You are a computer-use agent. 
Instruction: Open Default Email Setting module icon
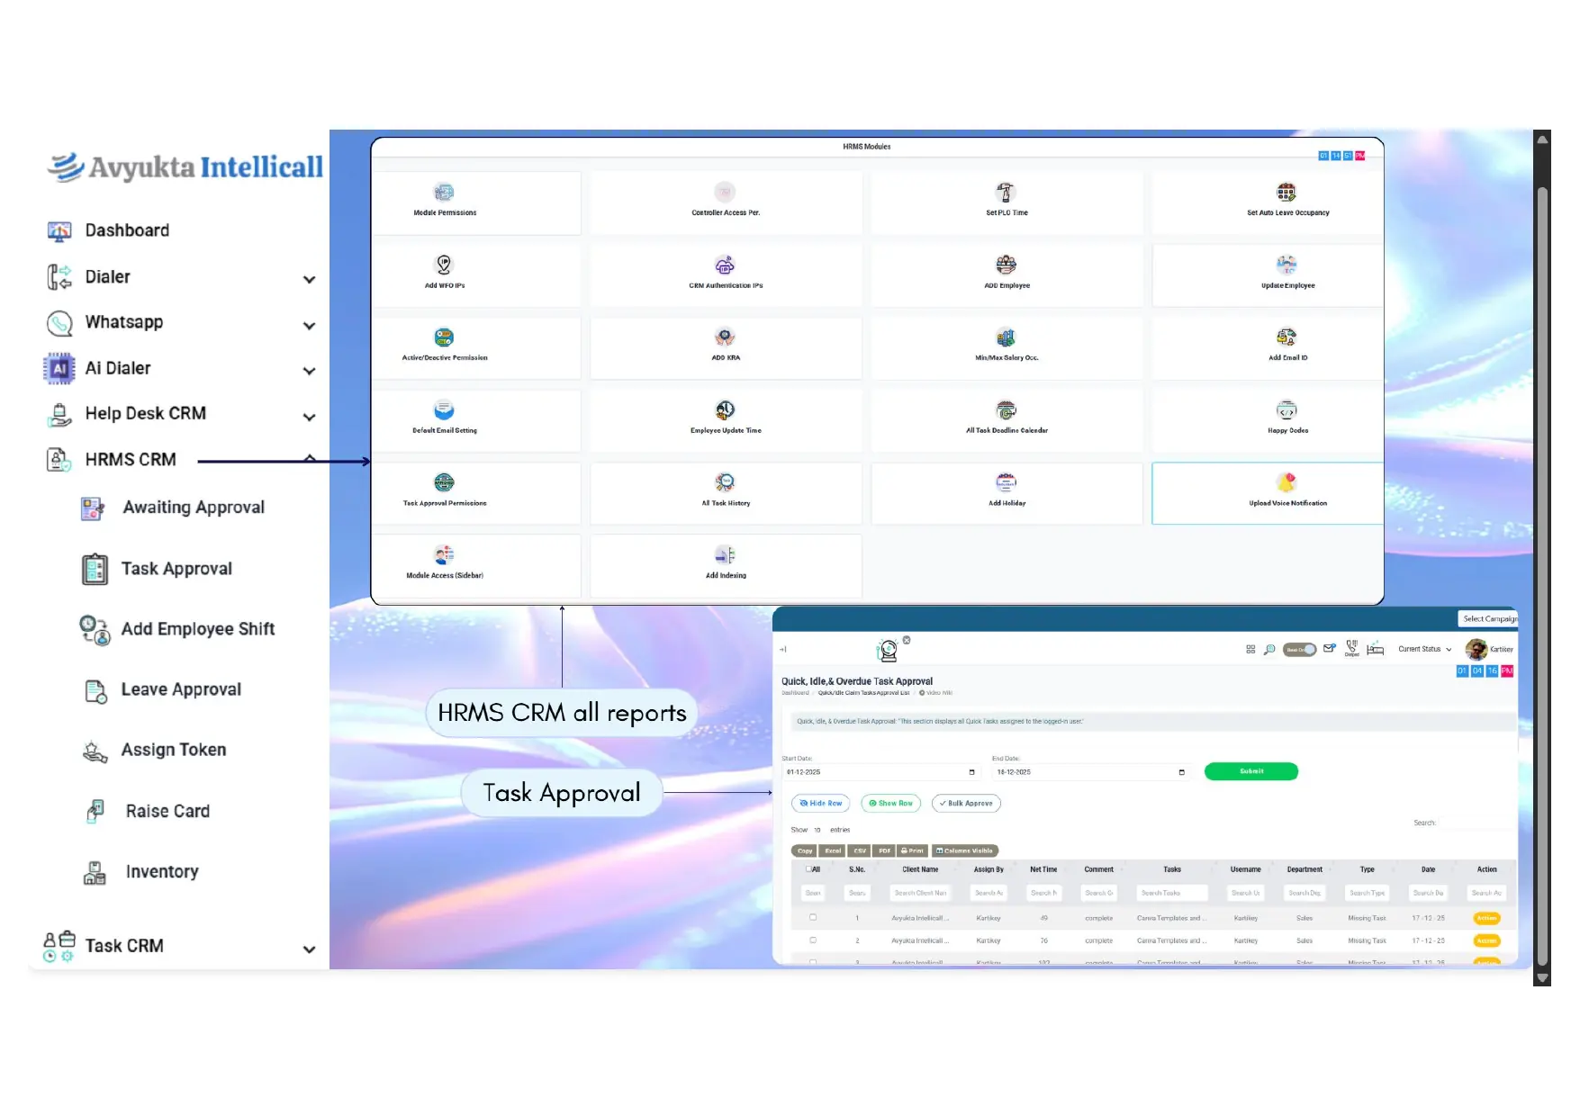[x=444, y=410]
